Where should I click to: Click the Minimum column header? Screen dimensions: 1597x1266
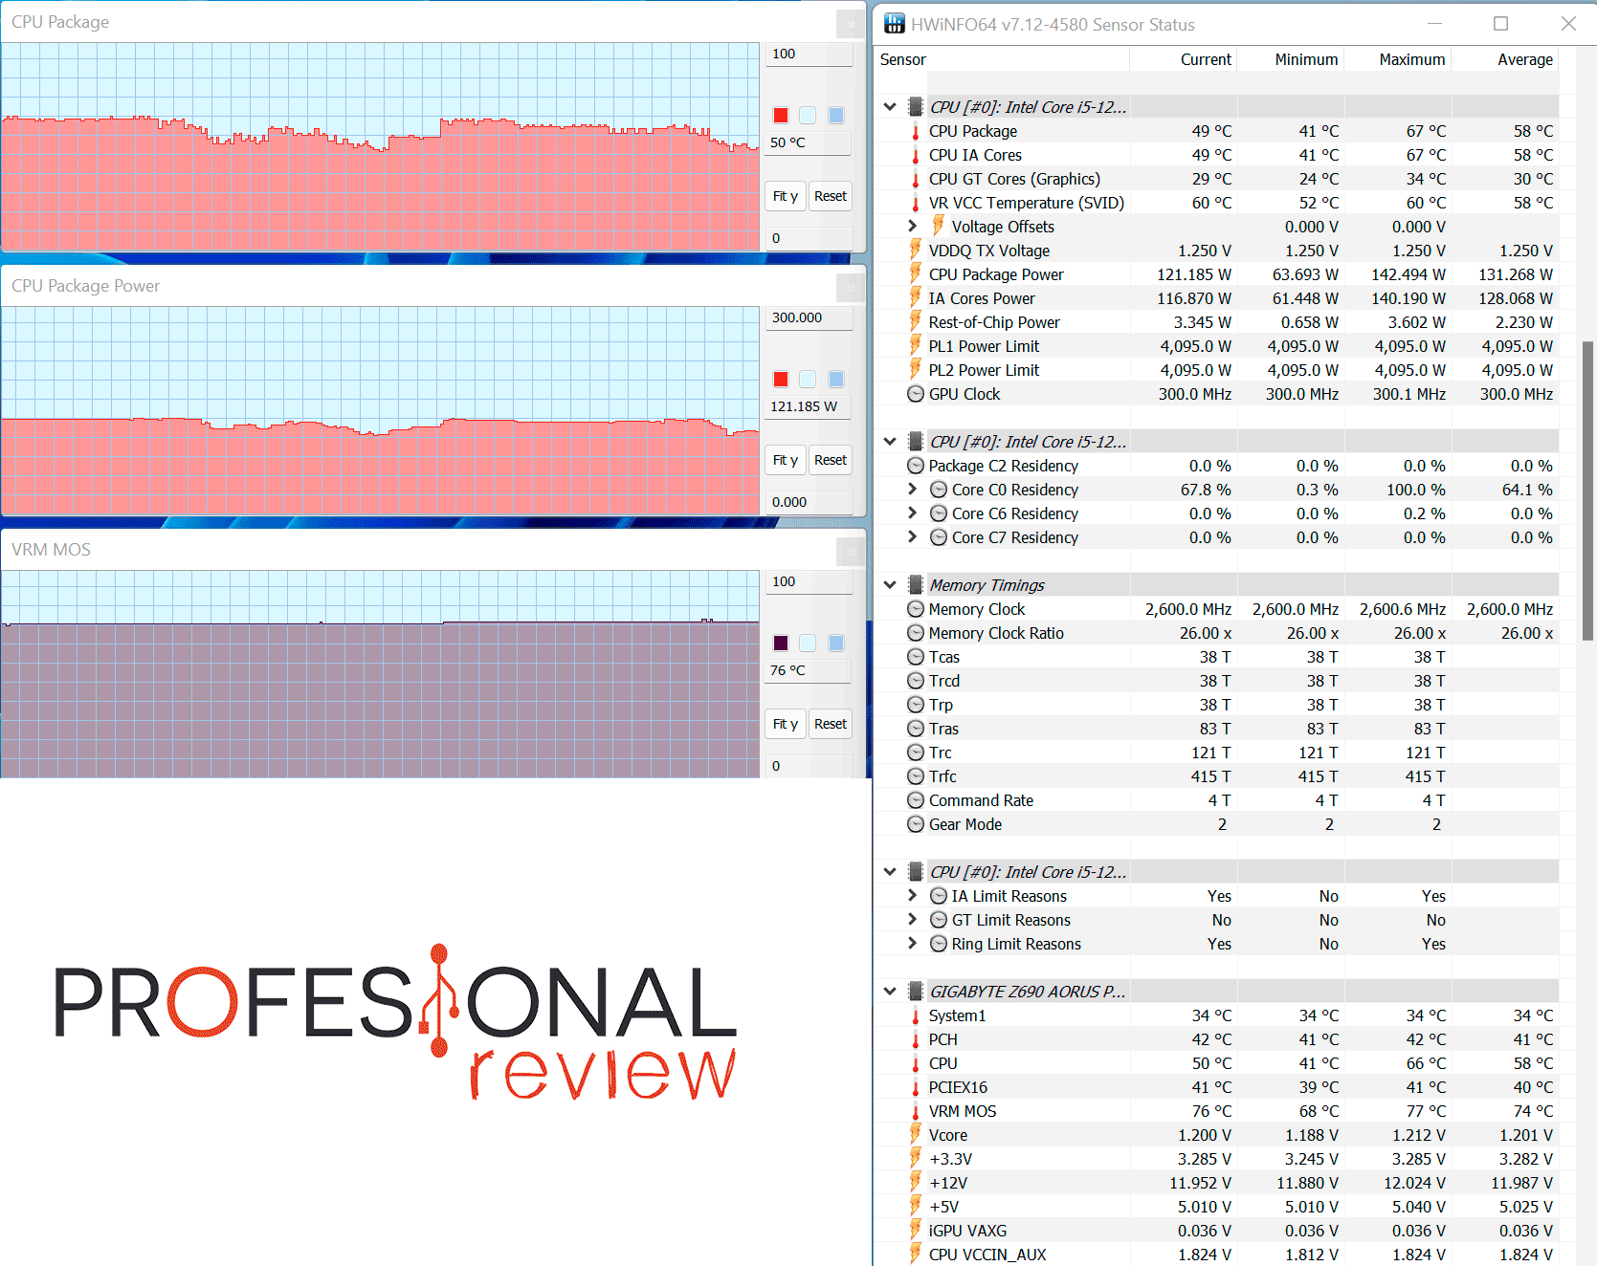(x=1291, y=59)
